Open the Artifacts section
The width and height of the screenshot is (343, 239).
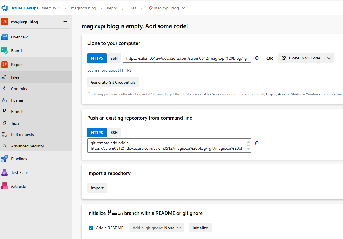[19, 186]
